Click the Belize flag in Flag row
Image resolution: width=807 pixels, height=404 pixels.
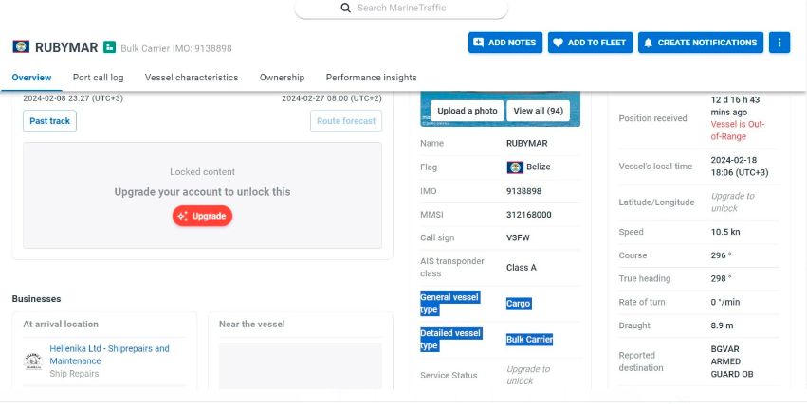(x=515, y=167)
